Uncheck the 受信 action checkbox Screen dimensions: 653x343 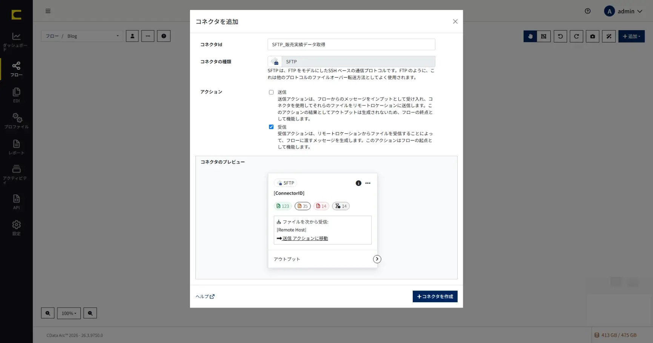(271, 127)
